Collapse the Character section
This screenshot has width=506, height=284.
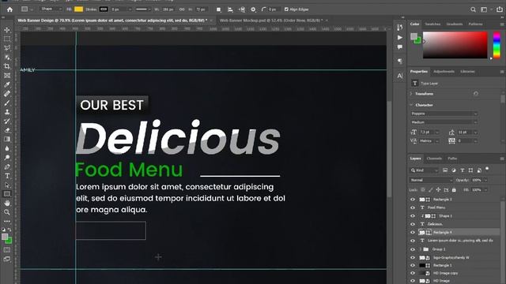point(411,105)
